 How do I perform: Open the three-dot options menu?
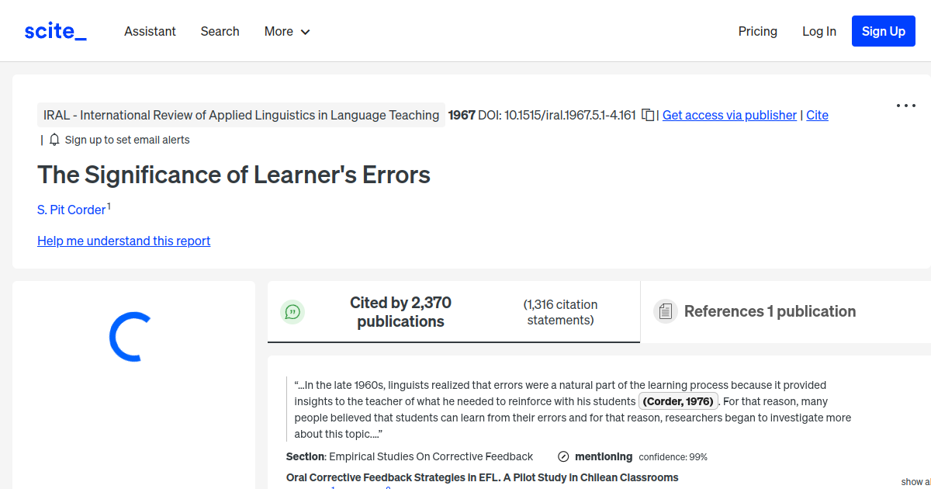(905, 106)
